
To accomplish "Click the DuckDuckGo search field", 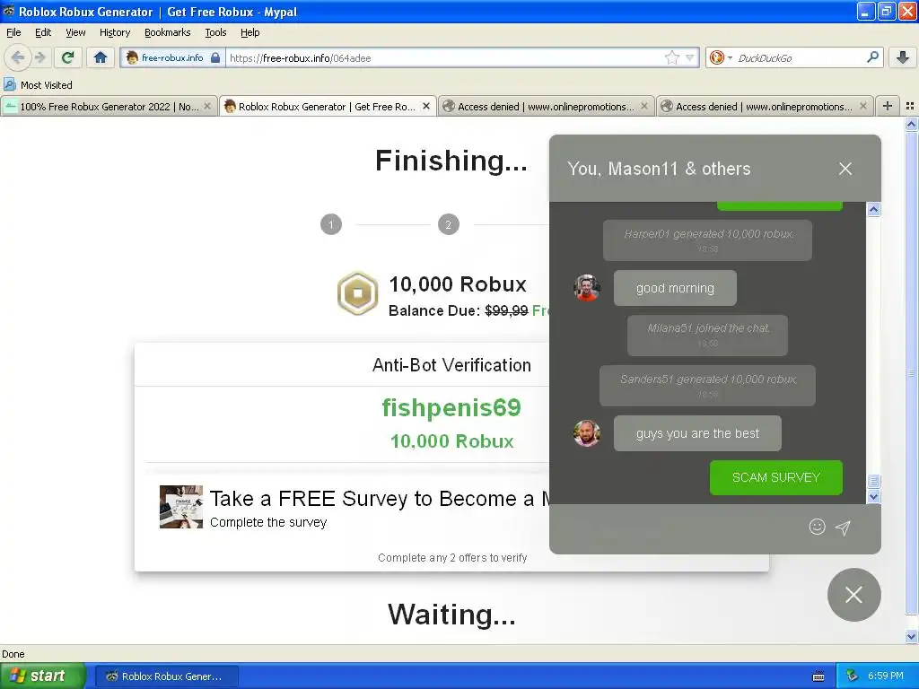I will [x=800, y=57].
